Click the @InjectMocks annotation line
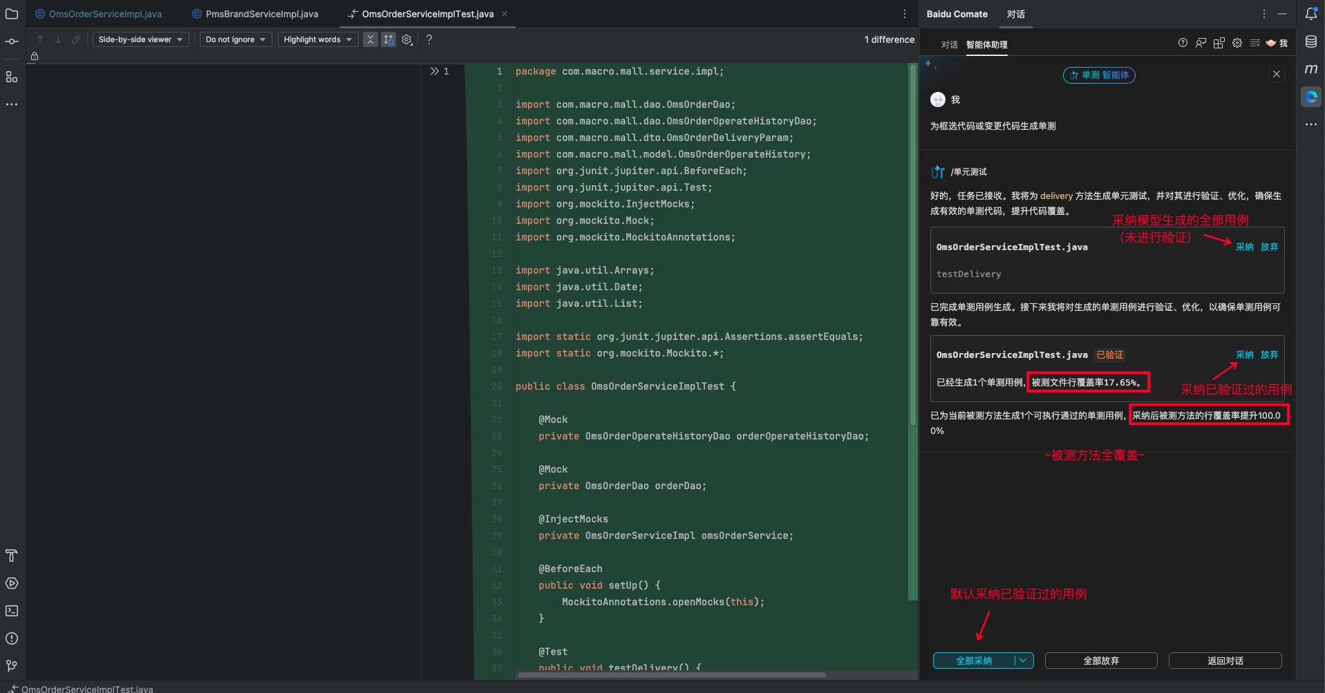Image resolution: width=1325 pixels, height=693 pixels. coord(574,519)
